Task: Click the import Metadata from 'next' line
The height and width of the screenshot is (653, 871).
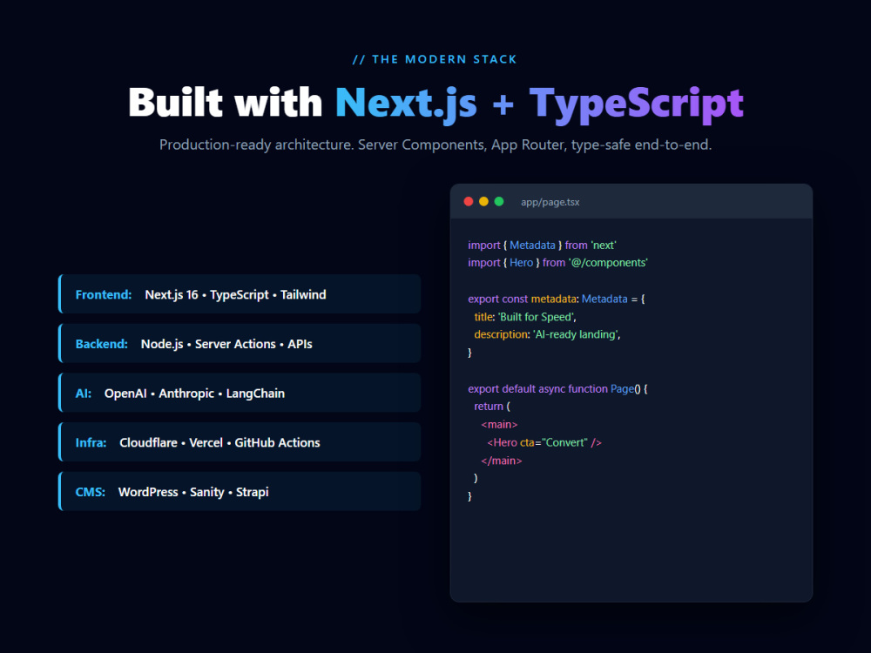Action: [542, 245]
